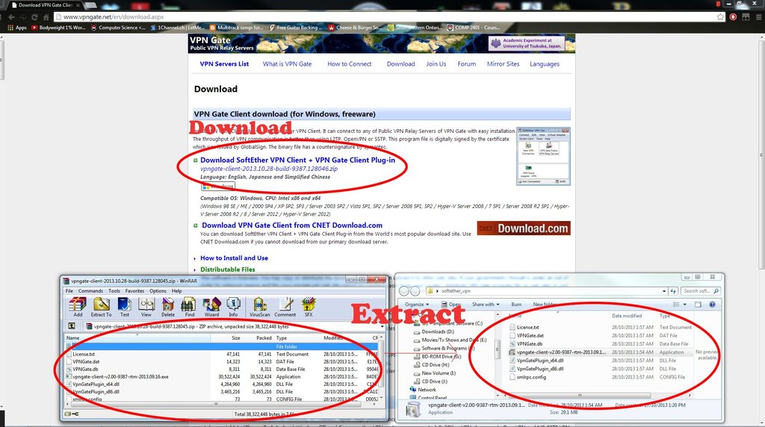The height and width of the screenshot is (427, 765).
Task: Open the WinRAR Commands menu
Action: [x=90, y=291]
